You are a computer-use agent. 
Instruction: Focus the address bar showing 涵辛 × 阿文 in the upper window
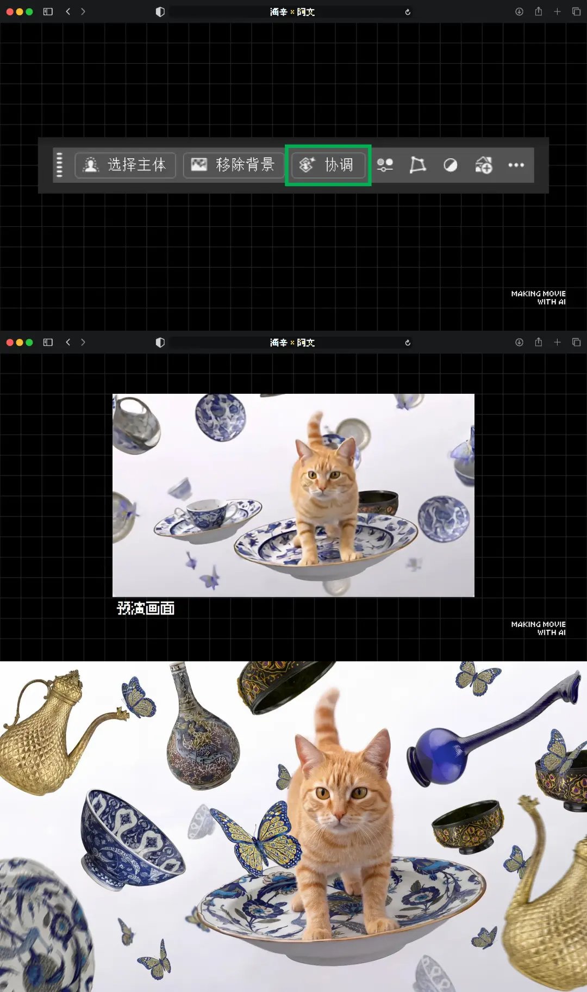click(292, 12)
